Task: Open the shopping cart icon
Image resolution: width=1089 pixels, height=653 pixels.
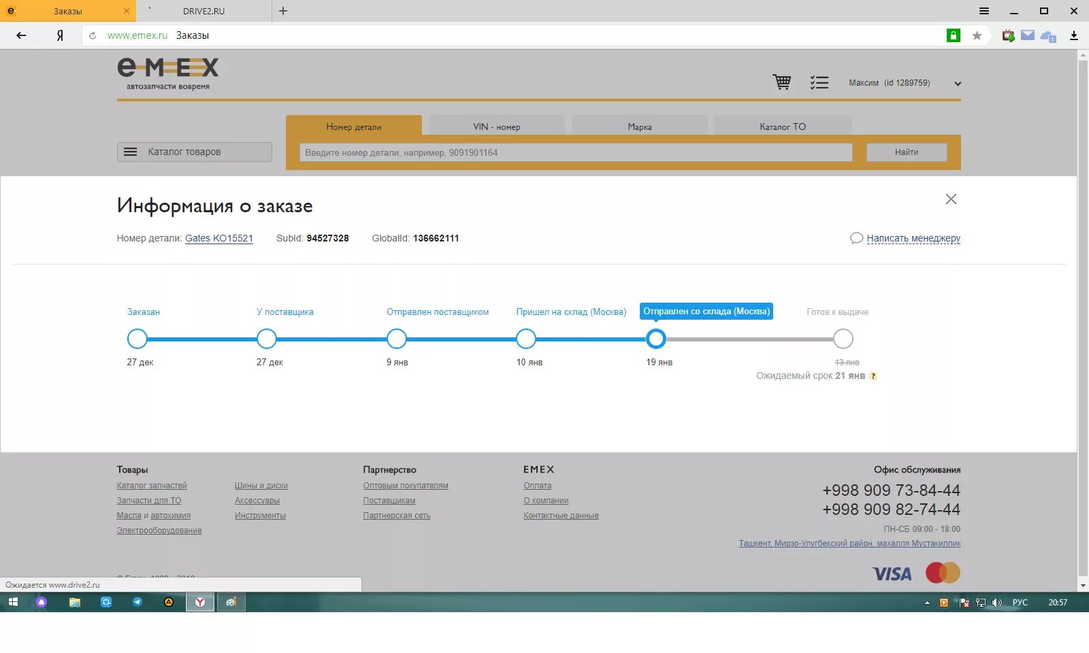Action: [x=782, y=82]
